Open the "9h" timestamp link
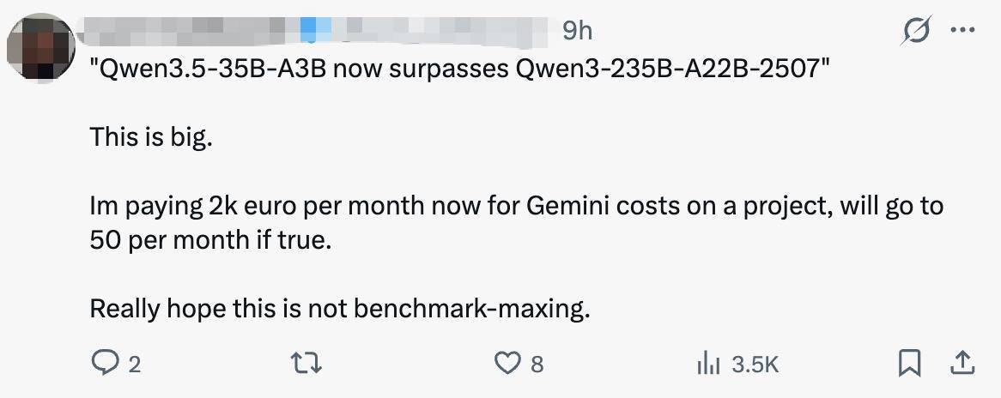This screenshot has height=398, width=1001. pyautogui.click(x=577, y=31)
